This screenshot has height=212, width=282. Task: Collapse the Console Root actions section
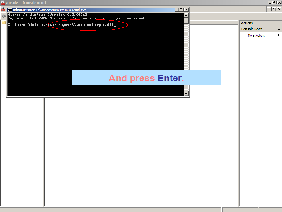coord(278,29)
